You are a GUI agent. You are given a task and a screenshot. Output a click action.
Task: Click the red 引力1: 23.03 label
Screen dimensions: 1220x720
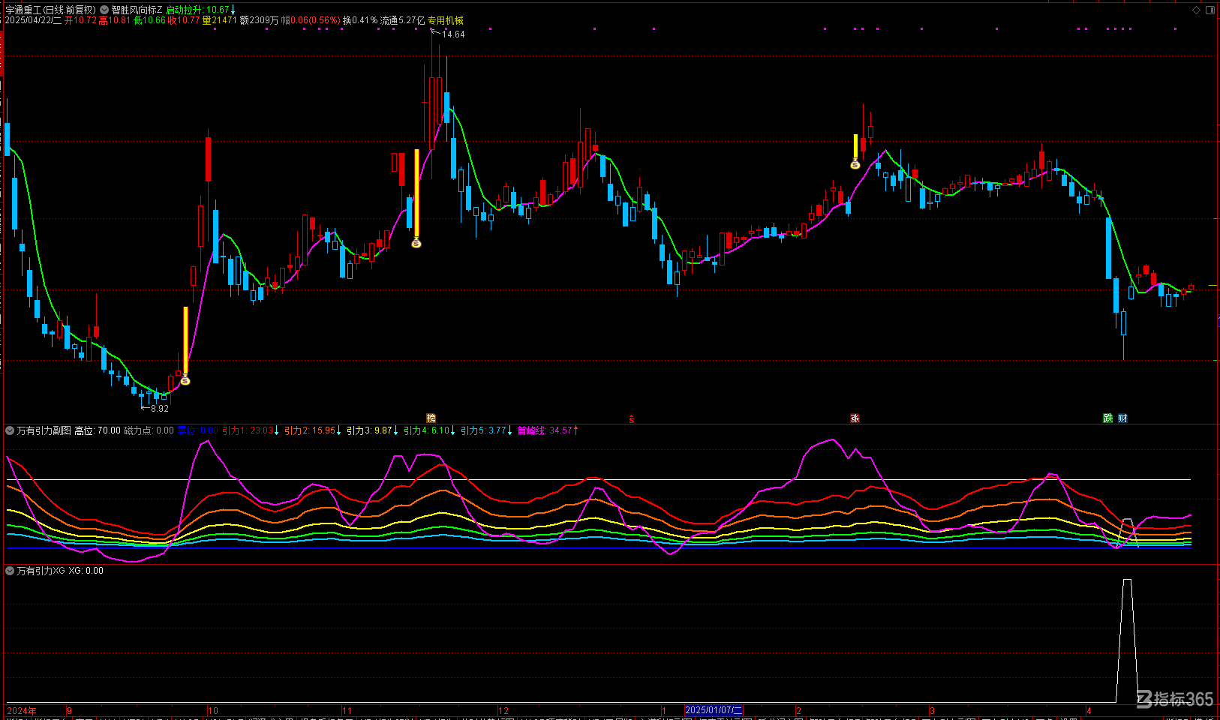(x=248, y=430)
